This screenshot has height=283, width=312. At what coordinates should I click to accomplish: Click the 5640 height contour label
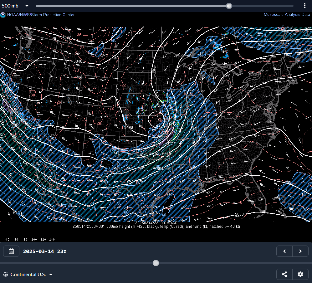tap(161, 169)
